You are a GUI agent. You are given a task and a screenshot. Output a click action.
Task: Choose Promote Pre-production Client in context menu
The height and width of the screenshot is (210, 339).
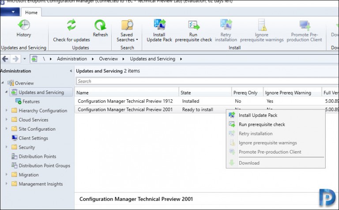tap(275, 152)
